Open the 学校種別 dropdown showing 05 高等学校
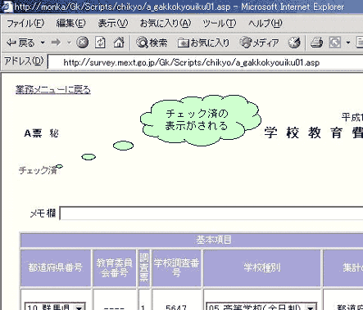The image size is (363, 310). [x=261, y=307]
